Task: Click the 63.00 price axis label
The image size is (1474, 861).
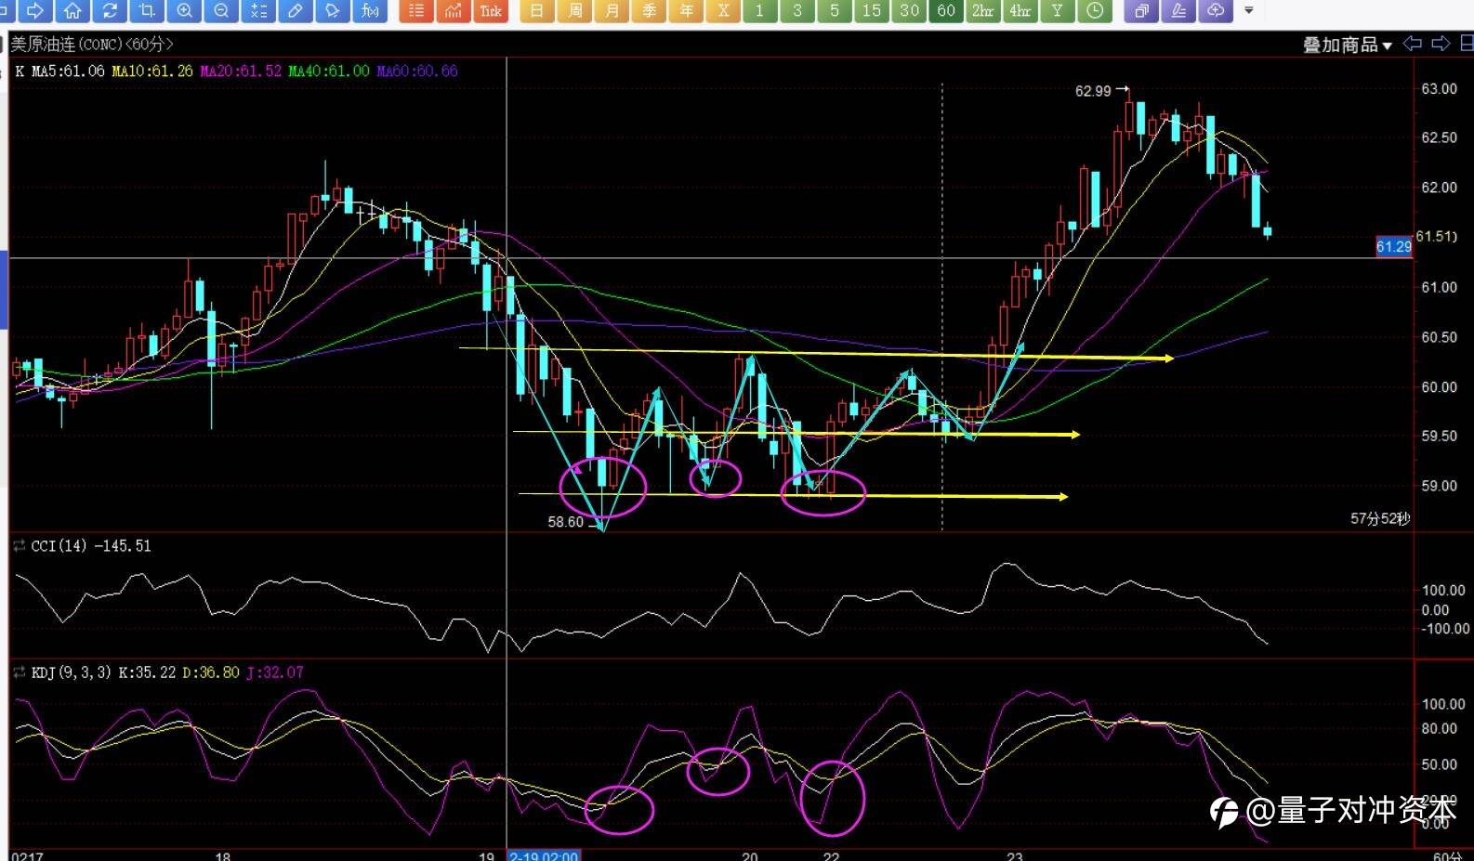Action: click(1440, 88)
